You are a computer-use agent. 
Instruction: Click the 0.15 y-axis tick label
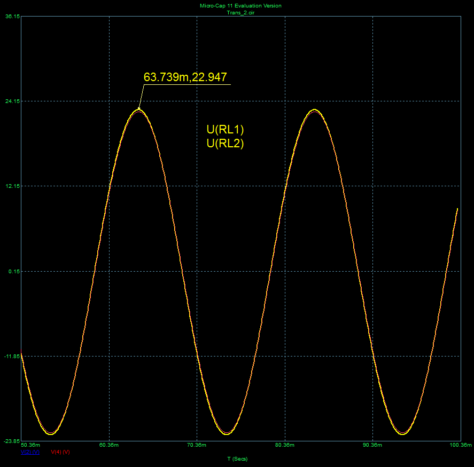coord(13,271)
